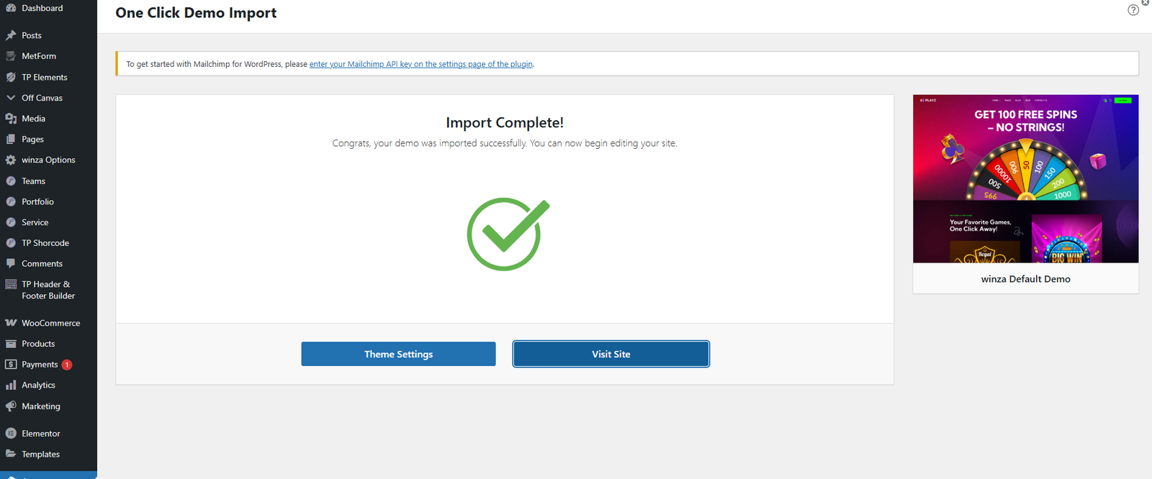Click the winza Default Demo thumbnail image
Screen dimensions: 1152x479
(x=1026, y=179)
